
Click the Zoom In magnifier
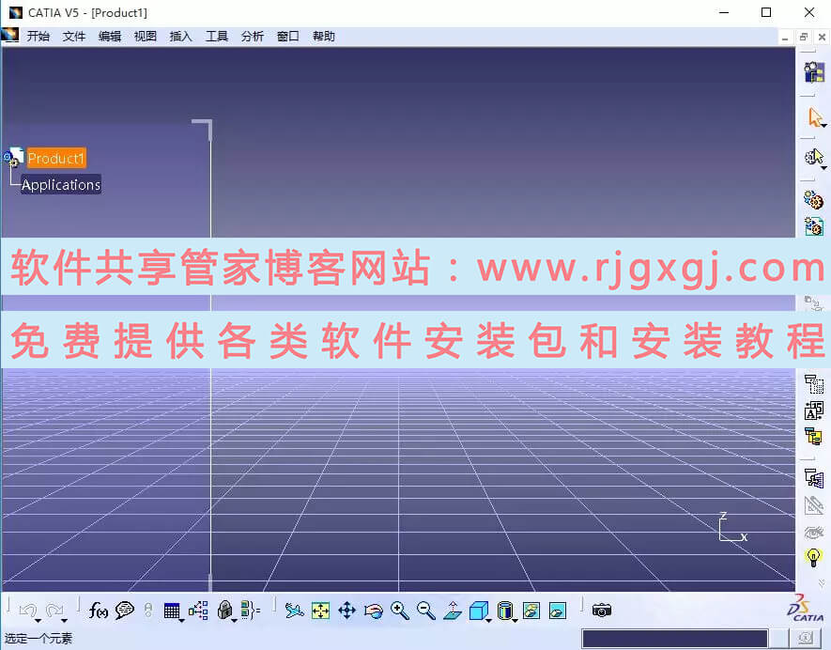[400, 611]
